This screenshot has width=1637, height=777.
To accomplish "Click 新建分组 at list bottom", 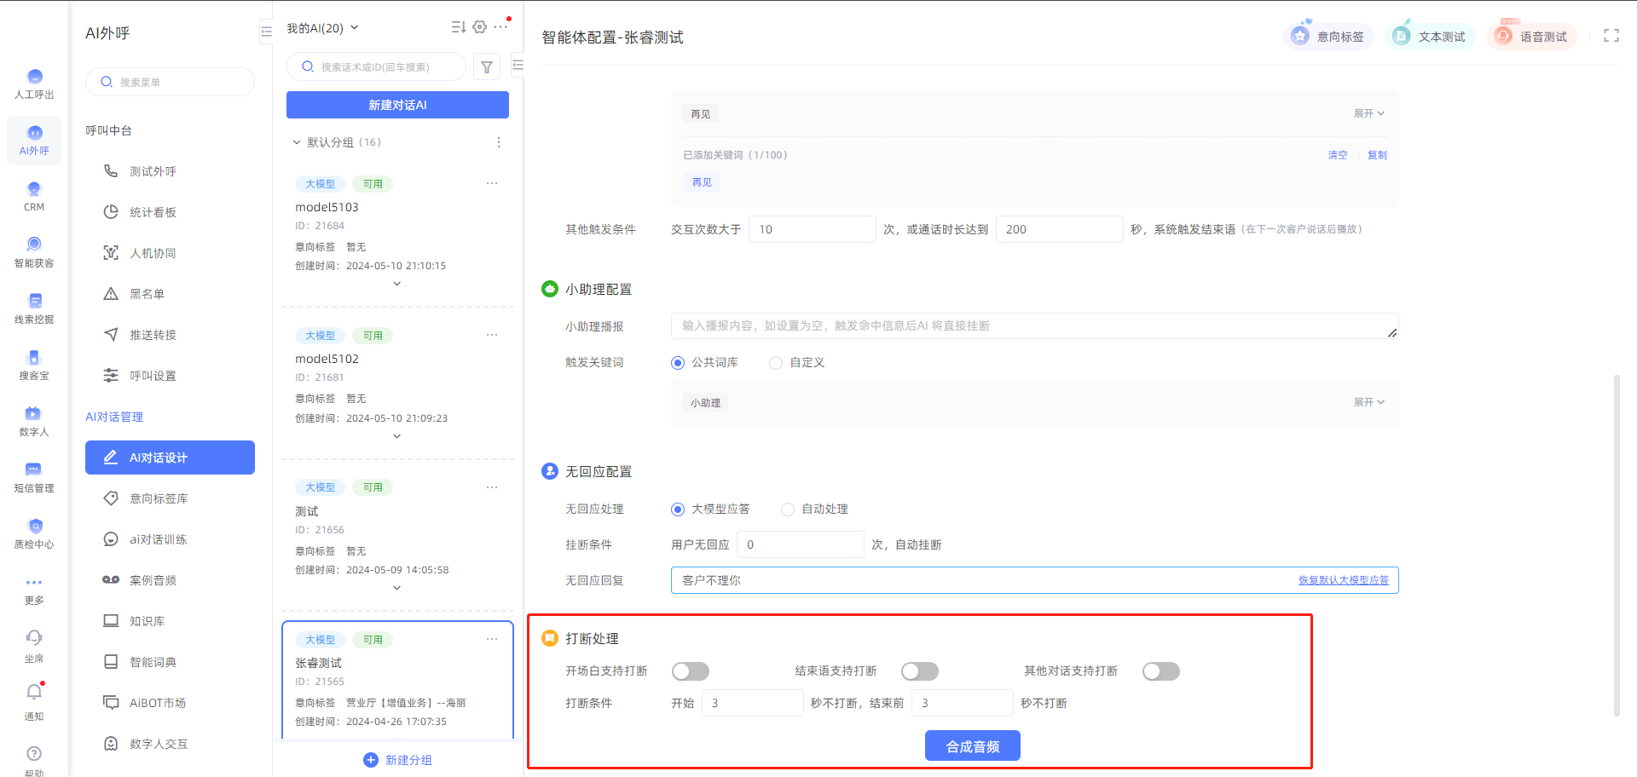I will tap(397, 760).
